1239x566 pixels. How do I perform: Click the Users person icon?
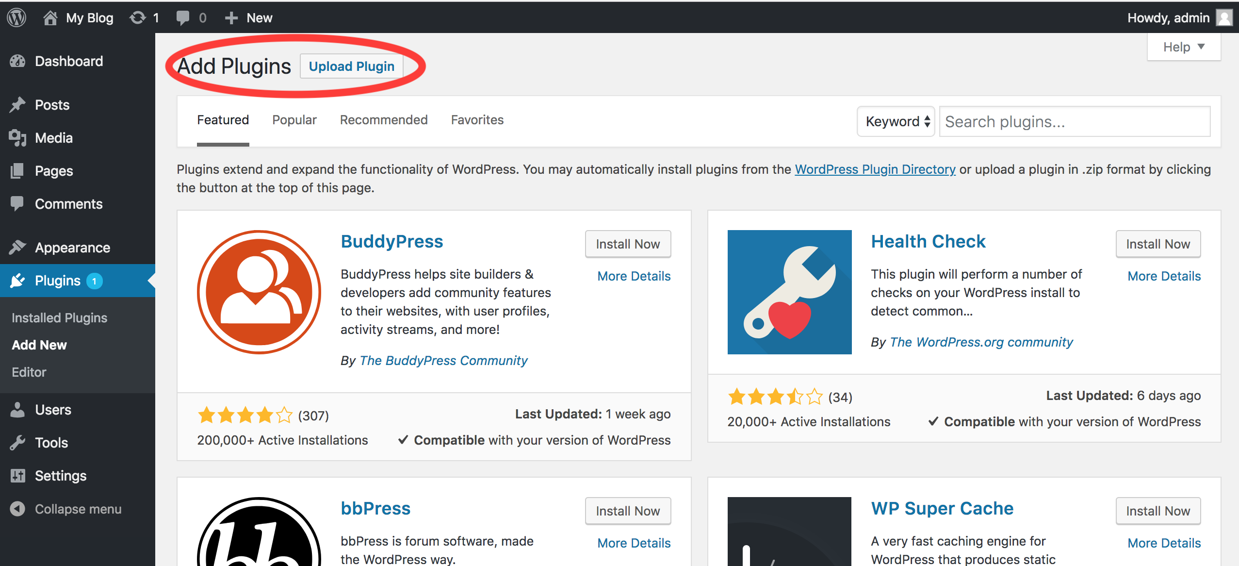(x=17, y=410)
